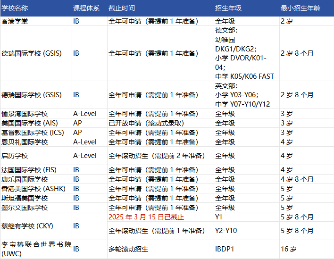The image size is (334, 259).
Task: Select the 美国国际学校 (AIS) name cell
Action: click(x=36, y=123)
